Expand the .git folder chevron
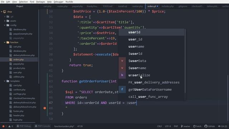Viewport: 229px width, 129px height. coord(5,17)
